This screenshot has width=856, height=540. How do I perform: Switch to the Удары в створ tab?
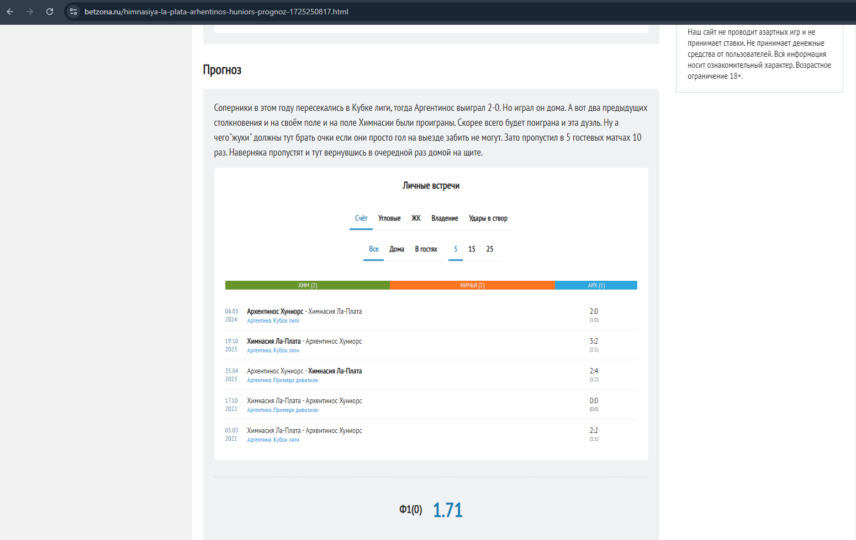[488, 218]
